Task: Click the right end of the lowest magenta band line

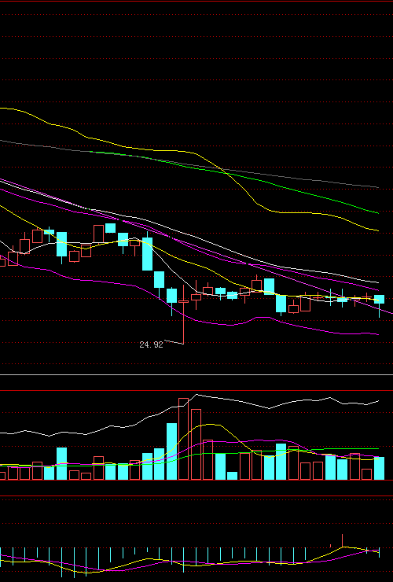Action: click(377, 334)
